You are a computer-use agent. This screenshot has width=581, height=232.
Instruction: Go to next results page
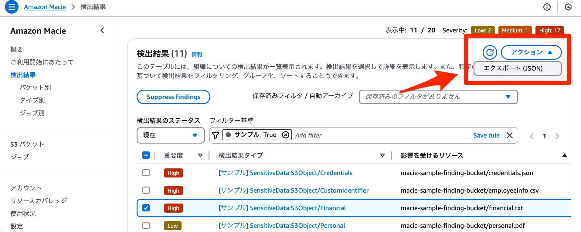tap(557, 136)
